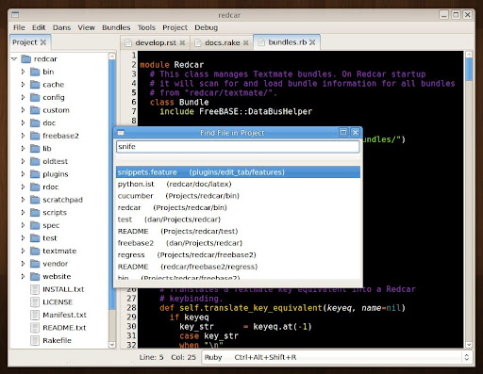Click the Line: 5 status text

151,357
